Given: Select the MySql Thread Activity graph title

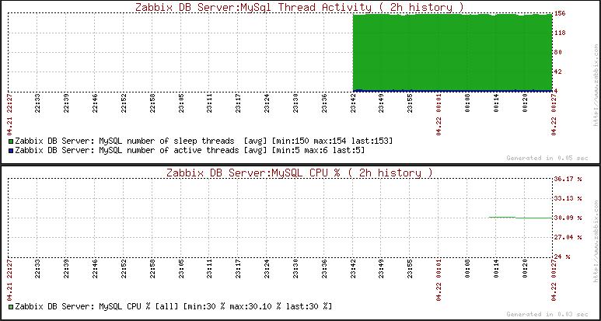Looking at the screenshot, I should (x=299, y=7).
